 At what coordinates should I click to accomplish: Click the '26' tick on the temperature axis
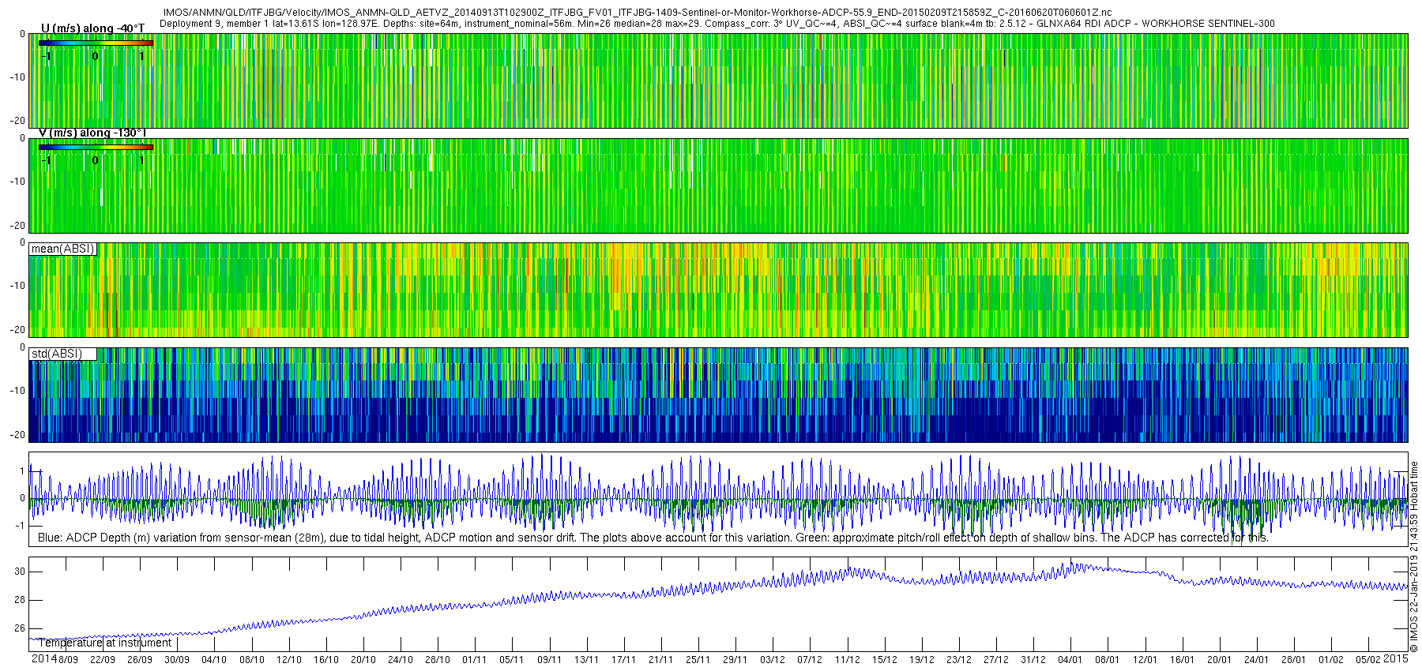[20, 628]
